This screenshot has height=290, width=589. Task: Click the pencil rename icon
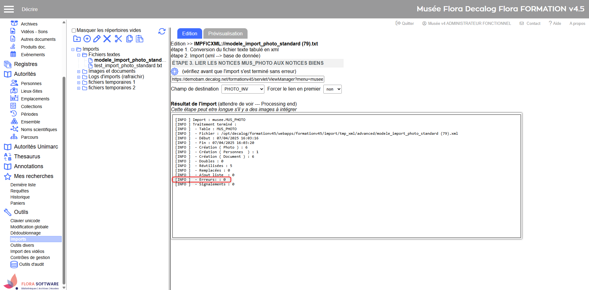(97, 39)
